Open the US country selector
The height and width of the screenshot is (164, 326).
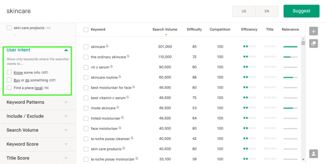(x=244, y=11)
